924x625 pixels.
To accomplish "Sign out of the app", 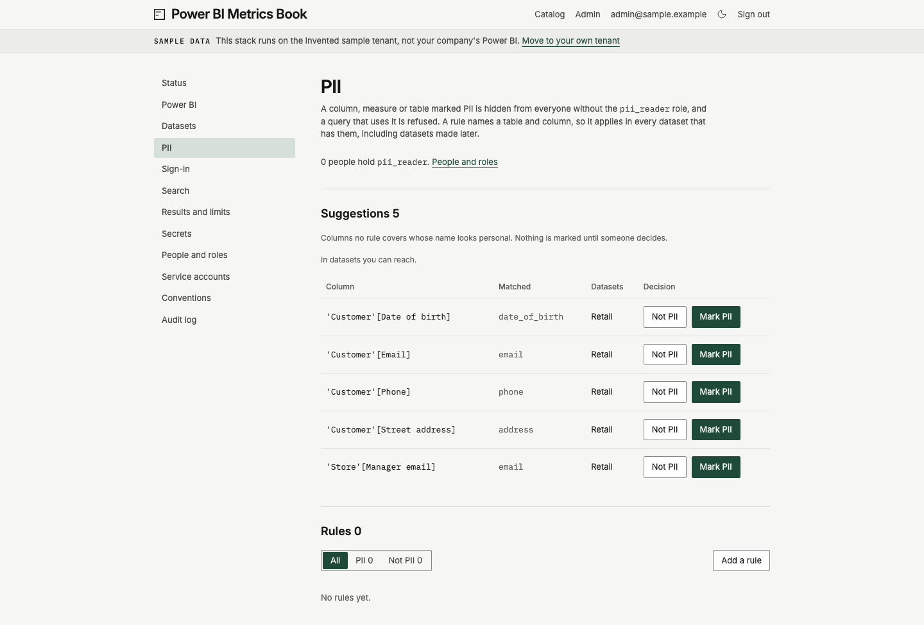I will pyautogui.click(x=753, y=14).
